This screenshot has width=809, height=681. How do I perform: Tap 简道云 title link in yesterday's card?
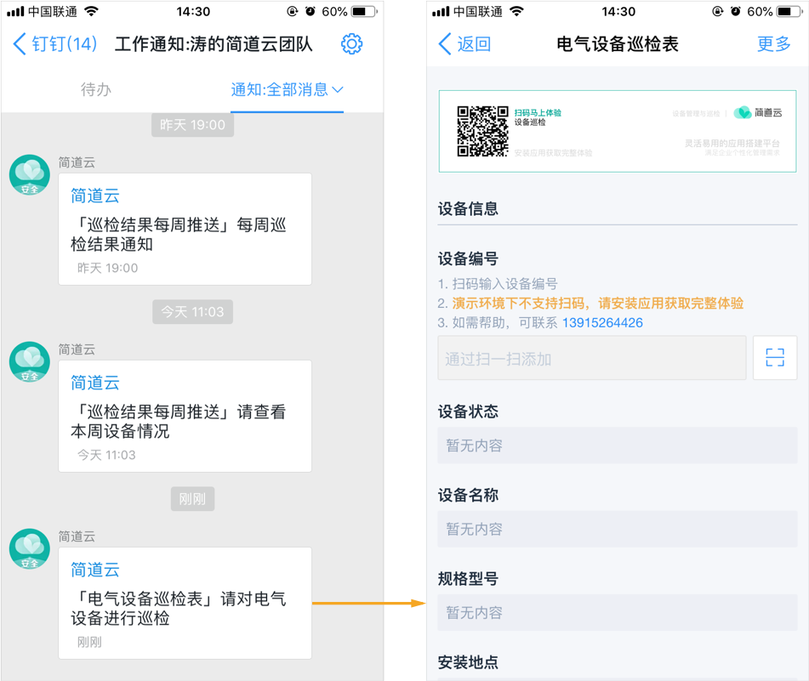(95, 196)
